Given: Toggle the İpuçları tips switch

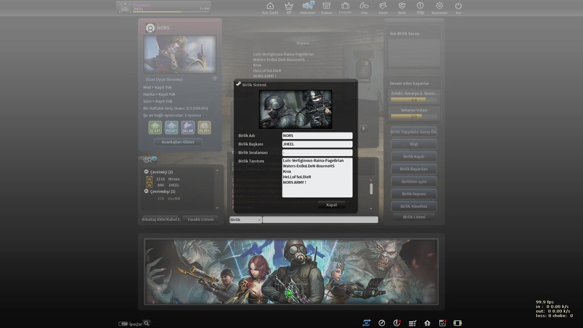Looking at the screenshot, I should coord(123,323).
